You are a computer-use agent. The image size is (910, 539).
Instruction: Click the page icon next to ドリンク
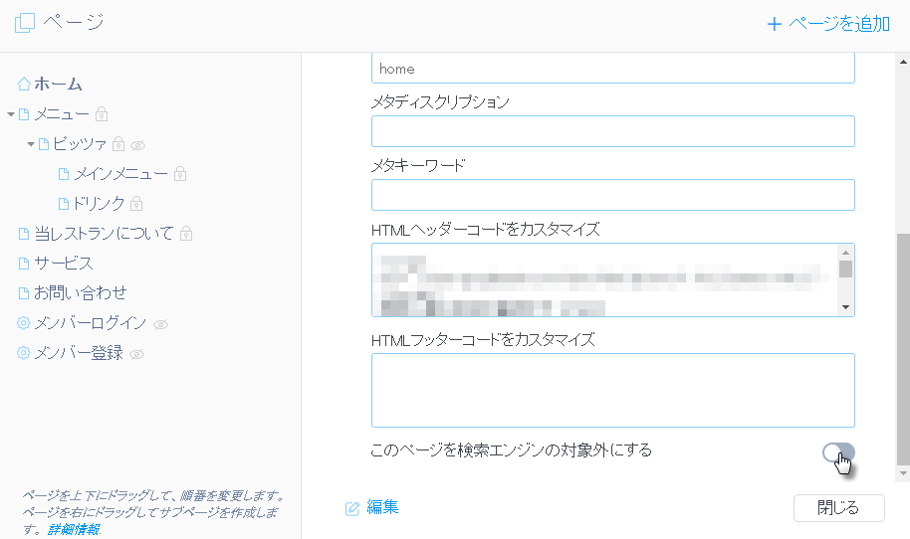click(x=64, y=204)
